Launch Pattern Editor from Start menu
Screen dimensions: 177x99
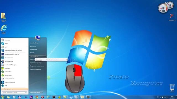click(14, 72)
